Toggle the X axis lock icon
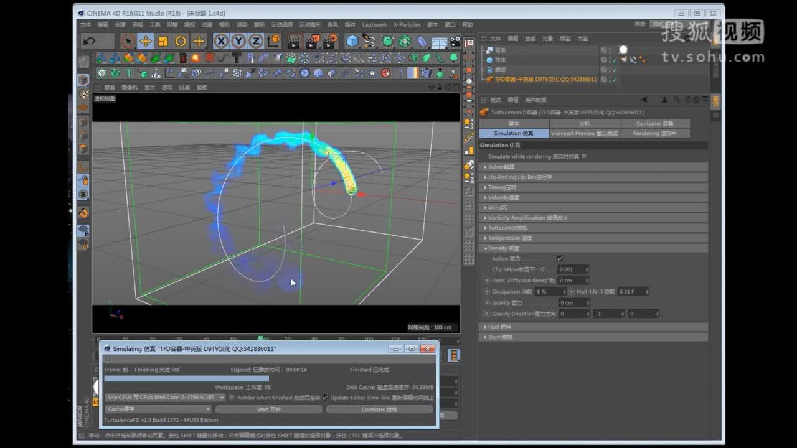The image size is (797, 448). [x=222, y=41]
